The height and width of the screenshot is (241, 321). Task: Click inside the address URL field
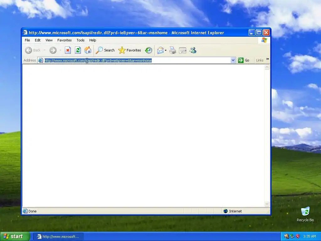pyautogui.click(x=137, y=61)
